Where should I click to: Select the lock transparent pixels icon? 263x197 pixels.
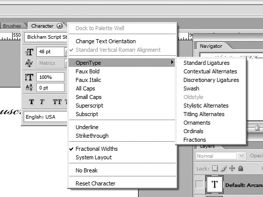coord(215,168)
